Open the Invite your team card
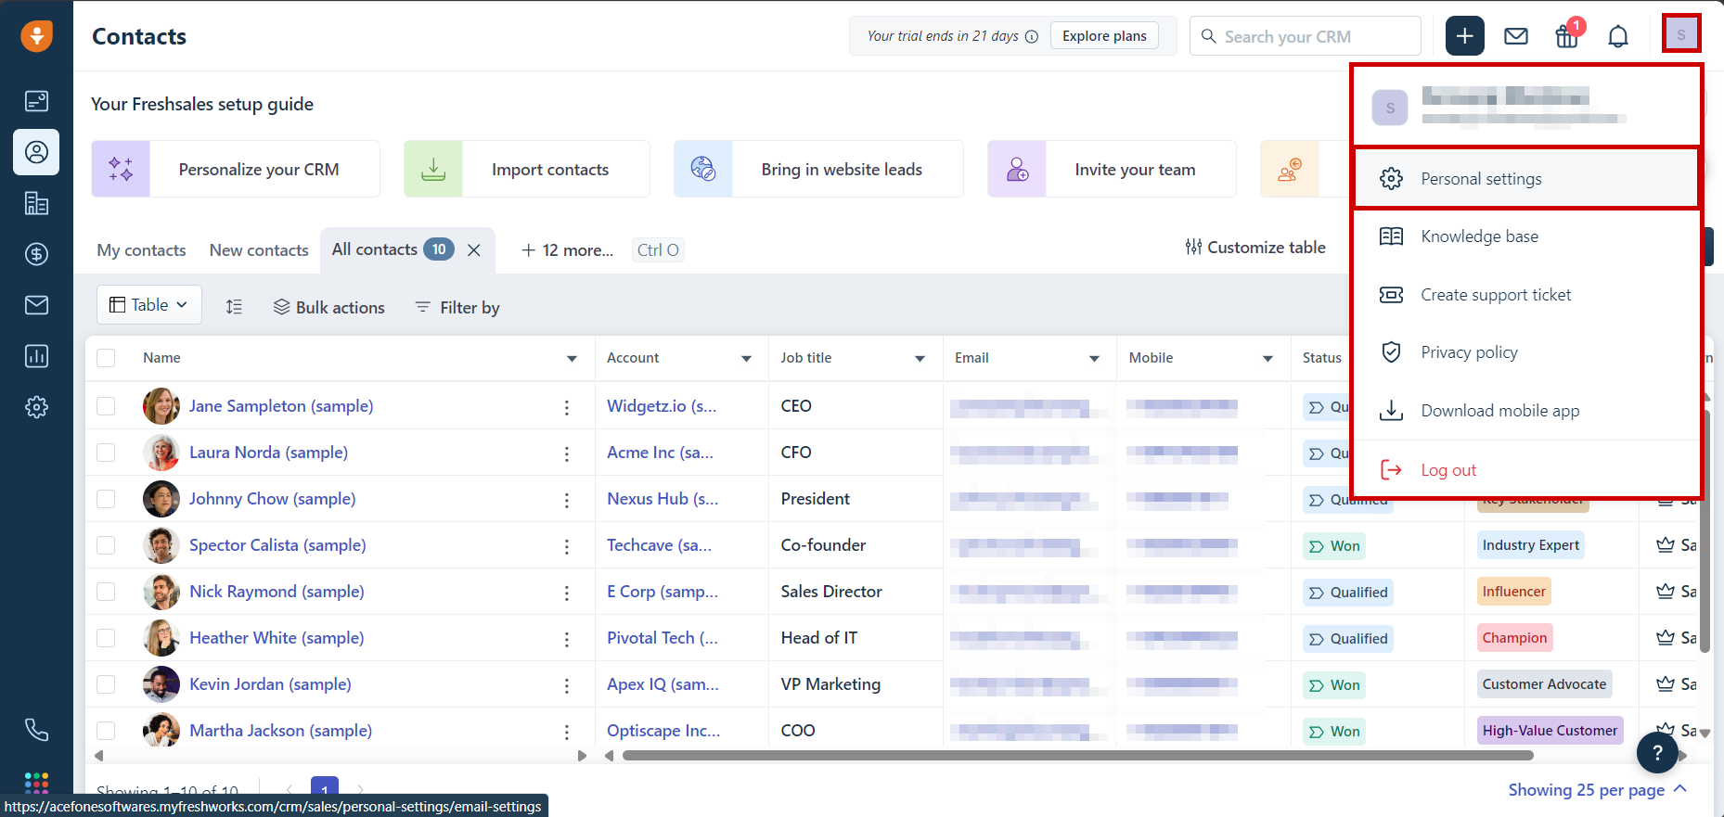The image size is (1724, 817). (x=1112, y=169)
